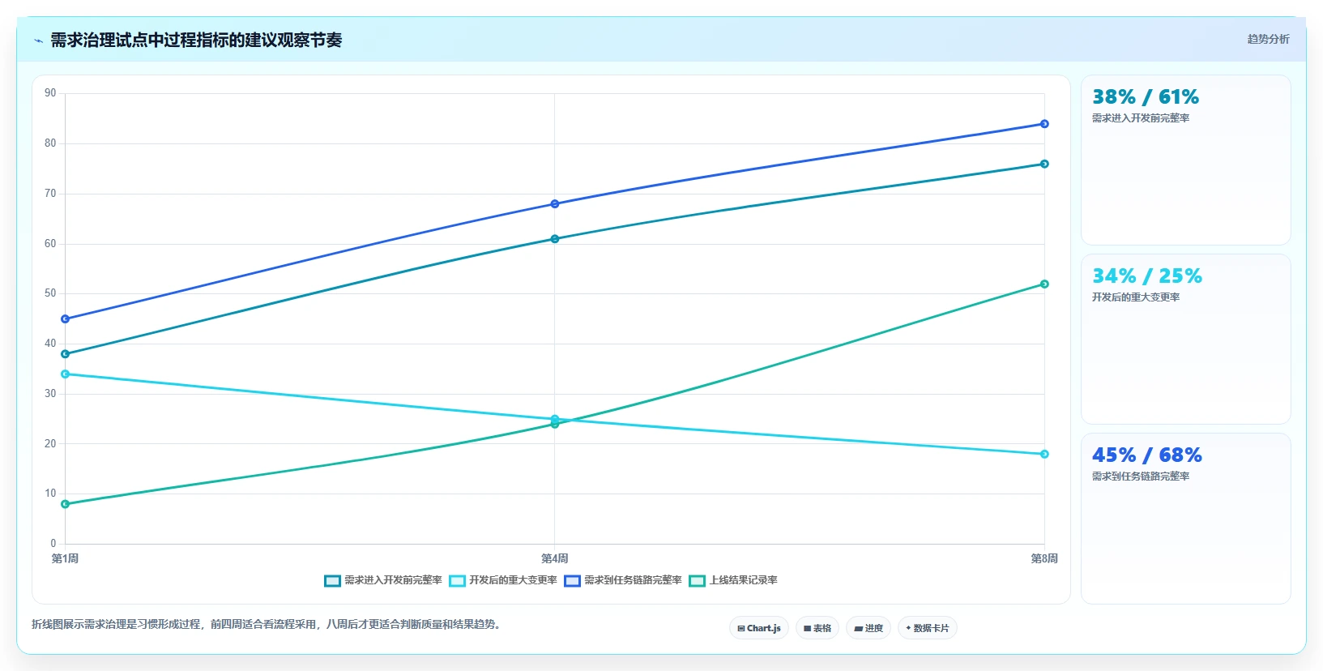
Task: Click the caption text beginning 折线图展示需求治理
Action: point(268,625)
